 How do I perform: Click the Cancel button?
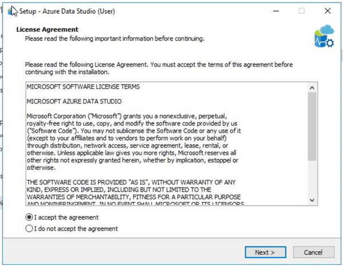coord(313,252)
